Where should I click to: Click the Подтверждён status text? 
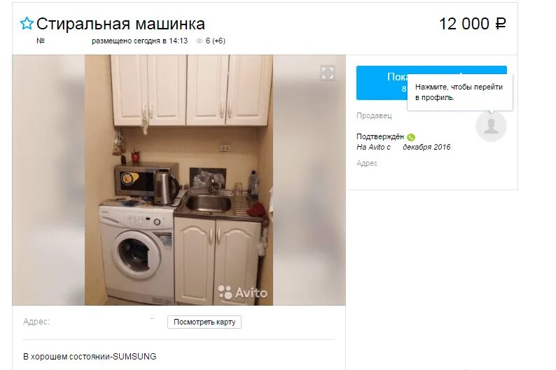380,136
